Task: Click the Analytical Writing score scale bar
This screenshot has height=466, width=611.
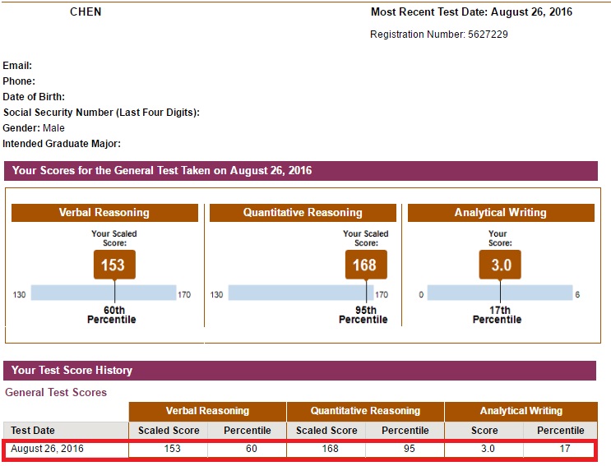Action: click(x=500, y=293)
